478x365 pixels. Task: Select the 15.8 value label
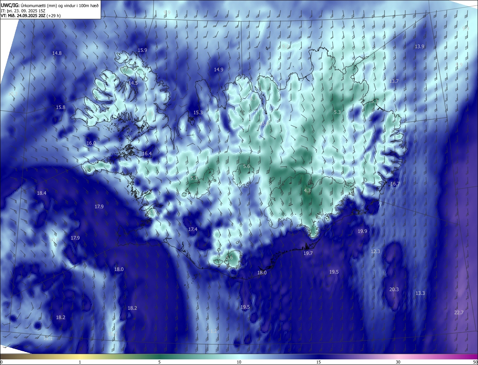tap(60, 107)
